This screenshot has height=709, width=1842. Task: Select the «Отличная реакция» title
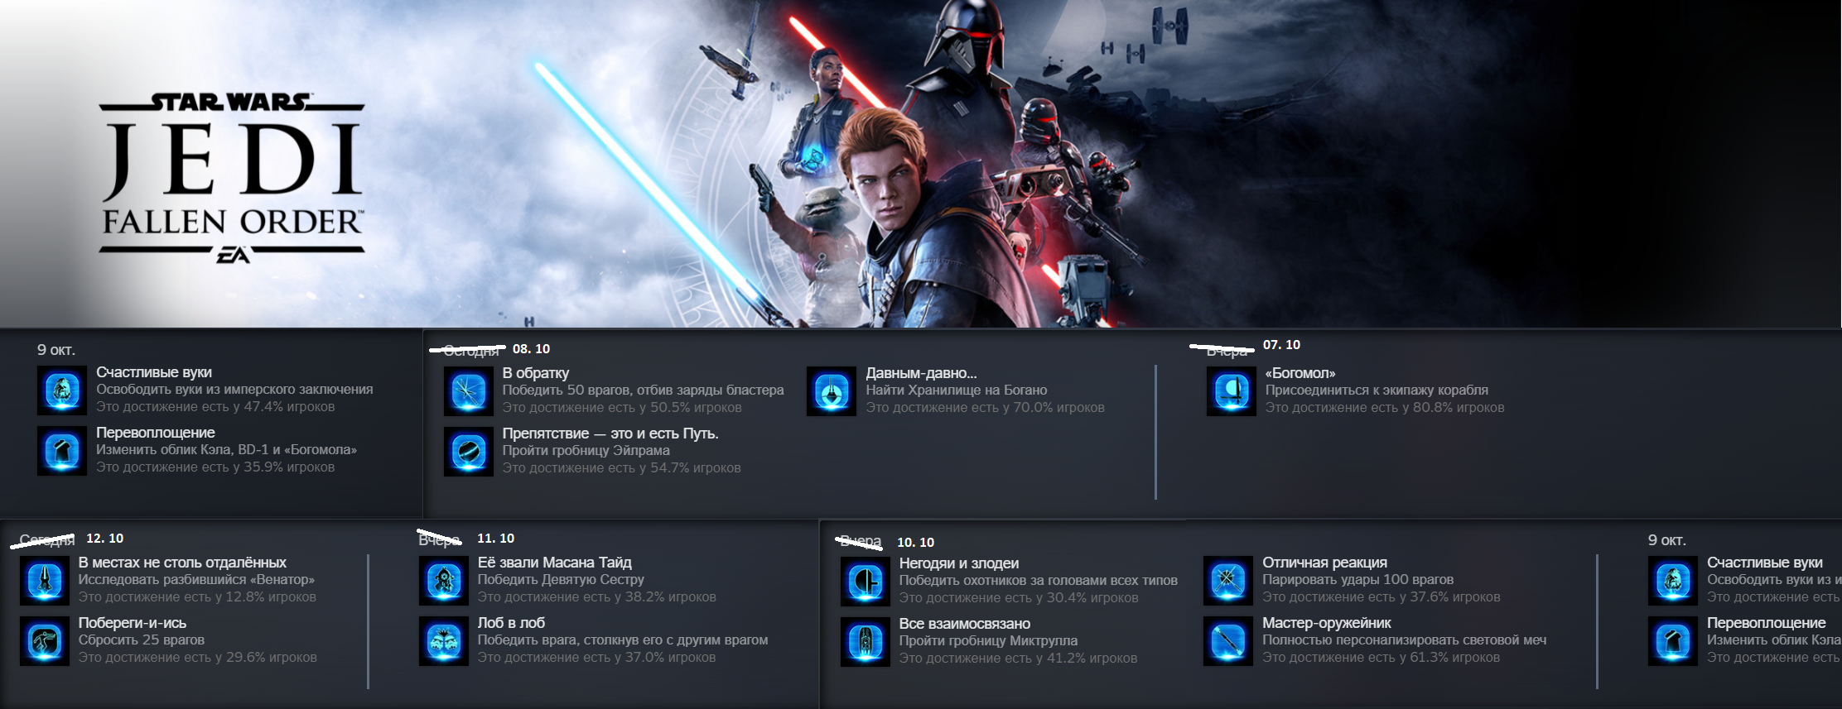click(1325, 563)
